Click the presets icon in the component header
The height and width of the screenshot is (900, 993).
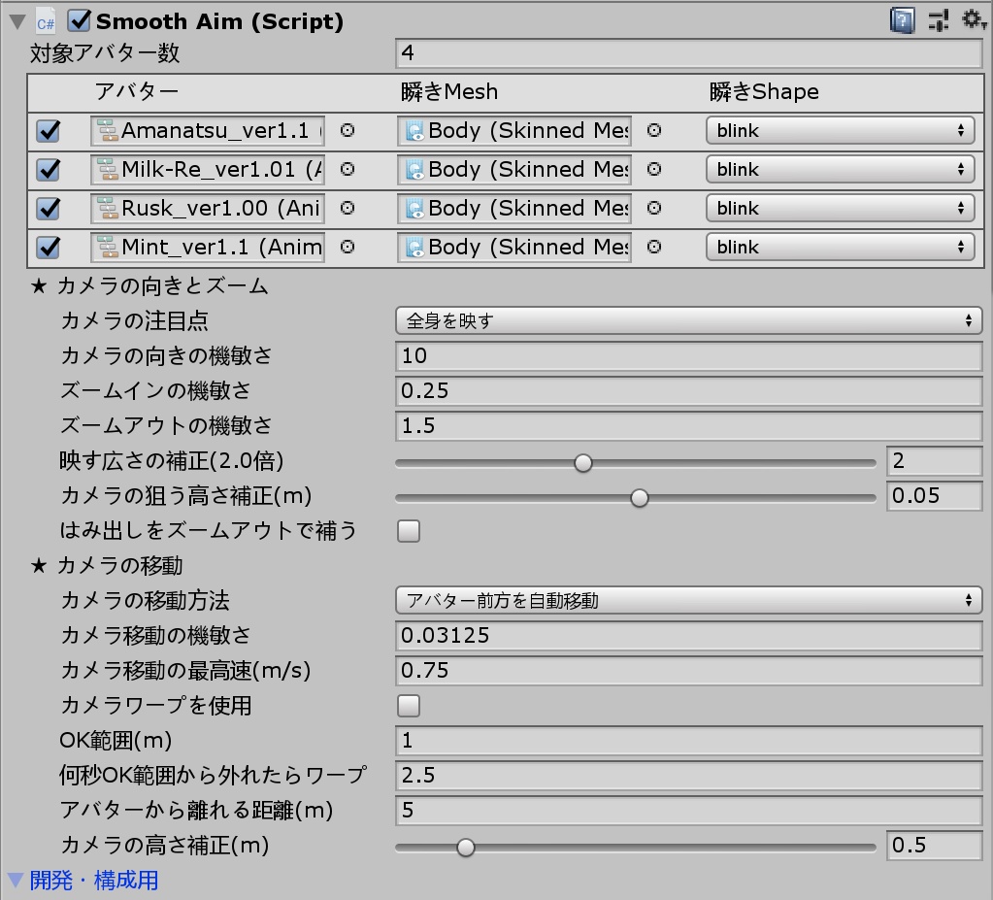(x=937, y=19)
